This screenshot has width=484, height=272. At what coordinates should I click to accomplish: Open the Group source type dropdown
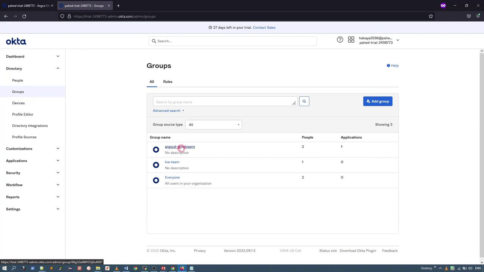click(214, 125)
